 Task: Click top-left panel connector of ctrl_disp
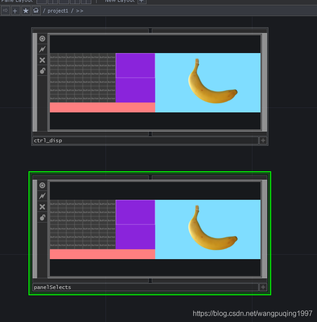click(91, 31)
